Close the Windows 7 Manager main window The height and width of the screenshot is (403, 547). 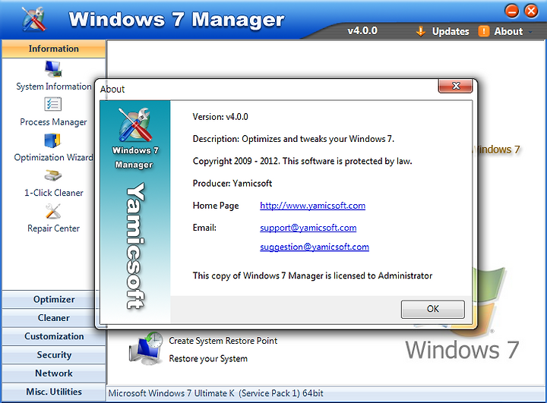(x=531, y=11)
